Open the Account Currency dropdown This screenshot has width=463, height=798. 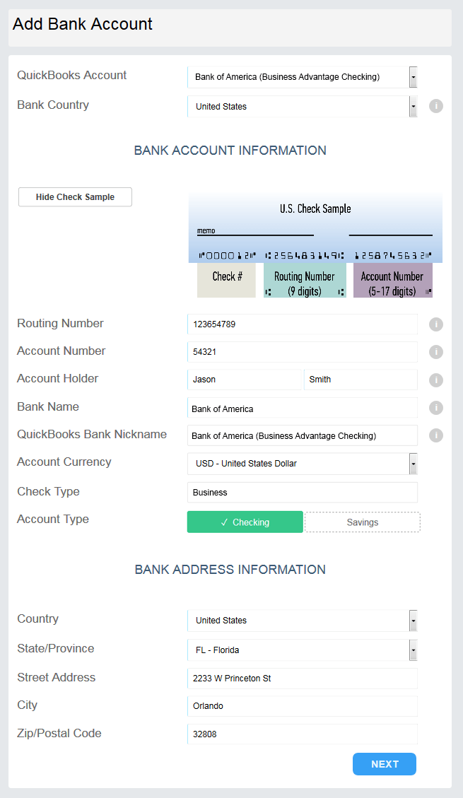303,464
